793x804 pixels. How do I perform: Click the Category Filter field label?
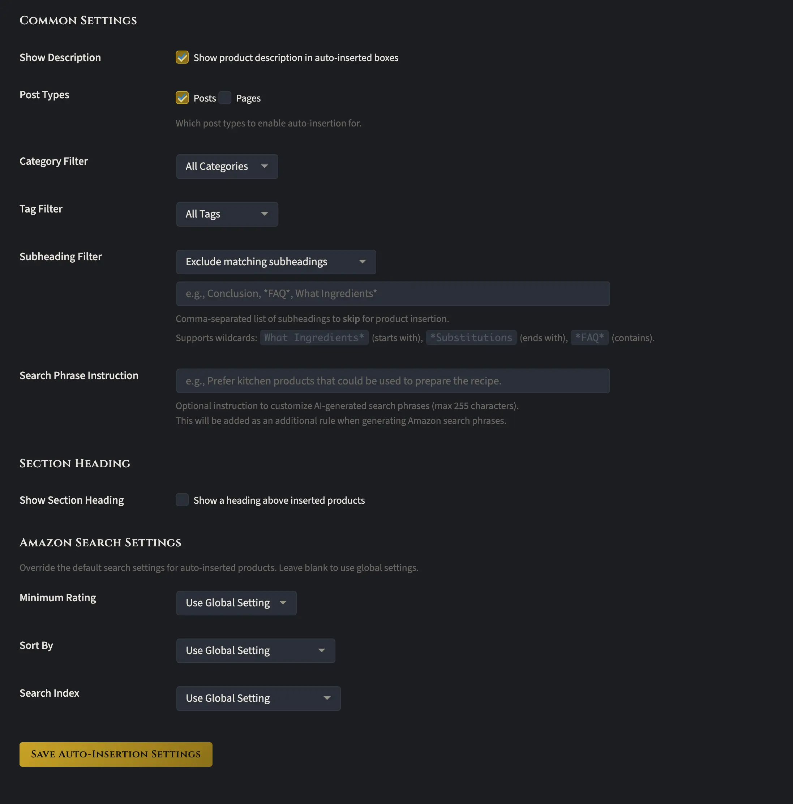54,162
